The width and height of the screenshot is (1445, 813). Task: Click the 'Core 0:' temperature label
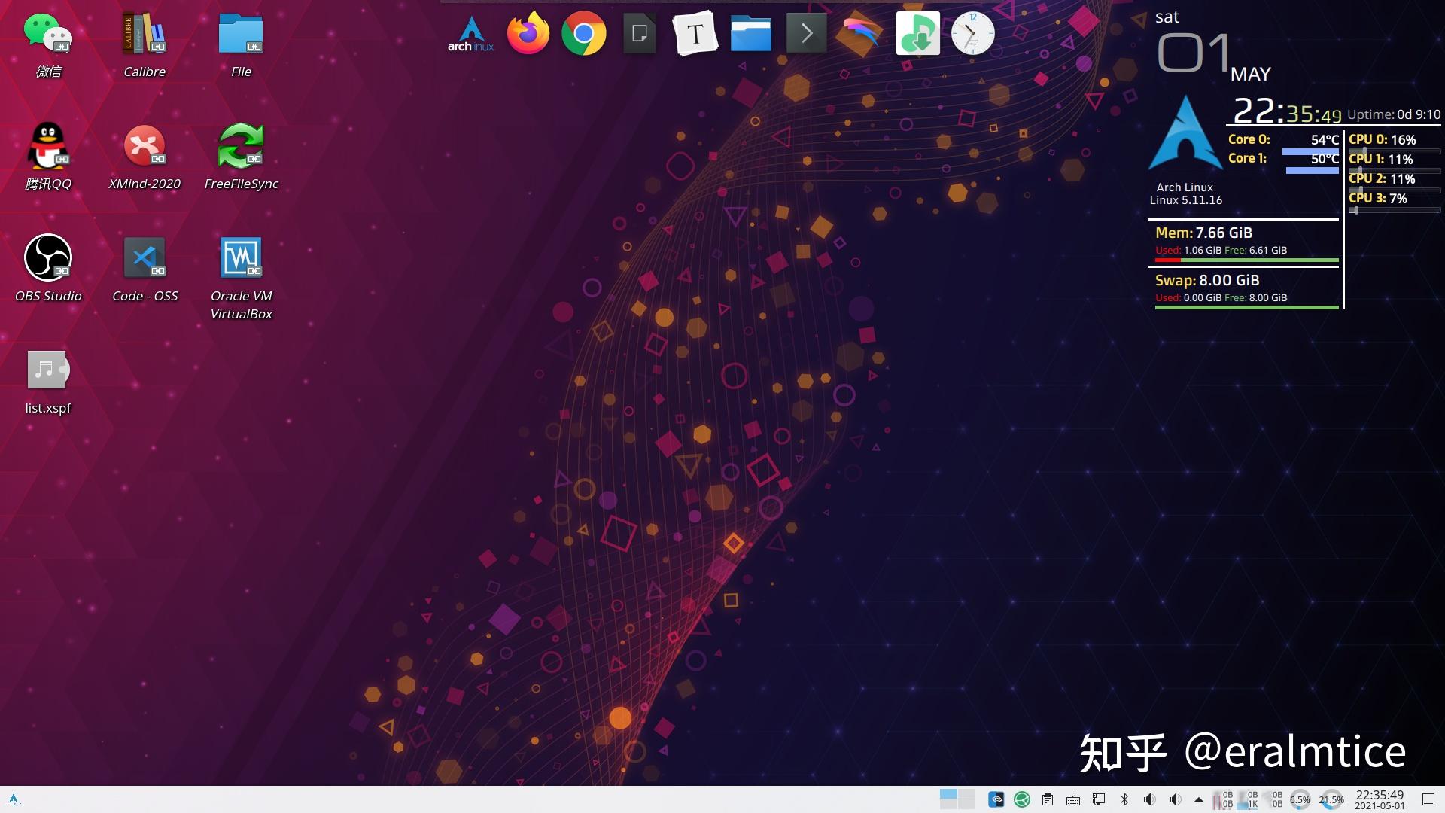(1249, 139)
